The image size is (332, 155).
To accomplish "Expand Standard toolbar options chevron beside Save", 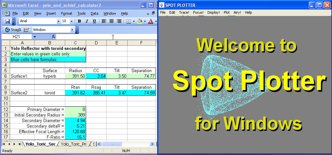I will [14, 21].
